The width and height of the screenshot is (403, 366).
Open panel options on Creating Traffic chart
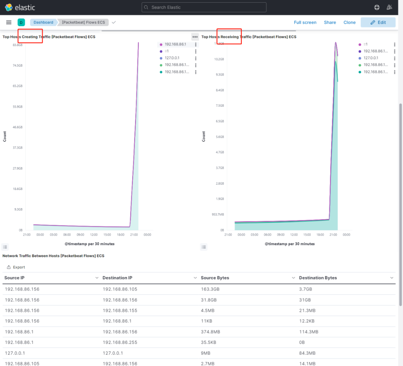[195, 37]
